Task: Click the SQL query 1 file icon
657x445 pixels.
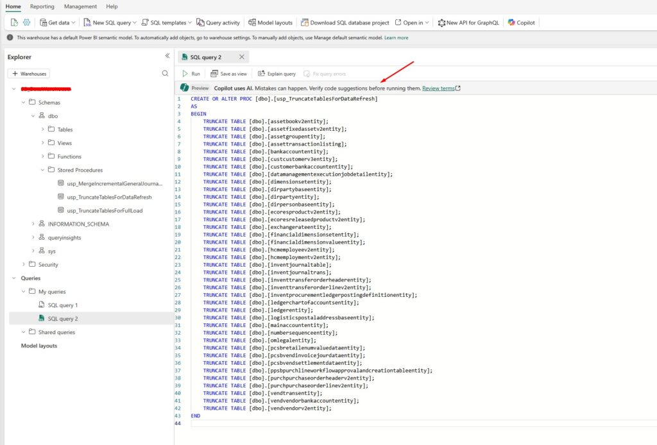Action: [42, 305]
